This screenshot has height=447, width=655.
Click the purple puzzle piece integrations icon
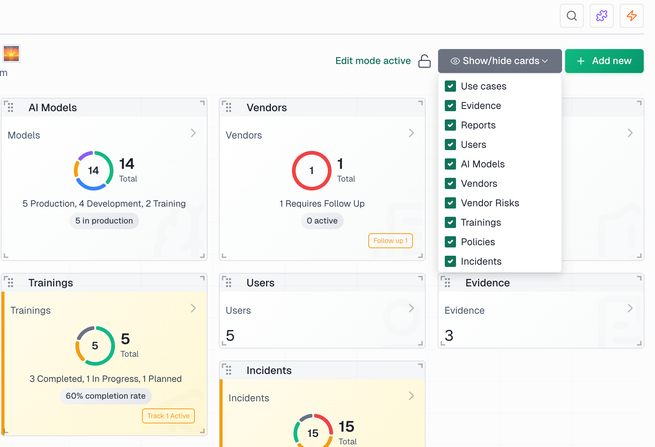tap(601, 16)
